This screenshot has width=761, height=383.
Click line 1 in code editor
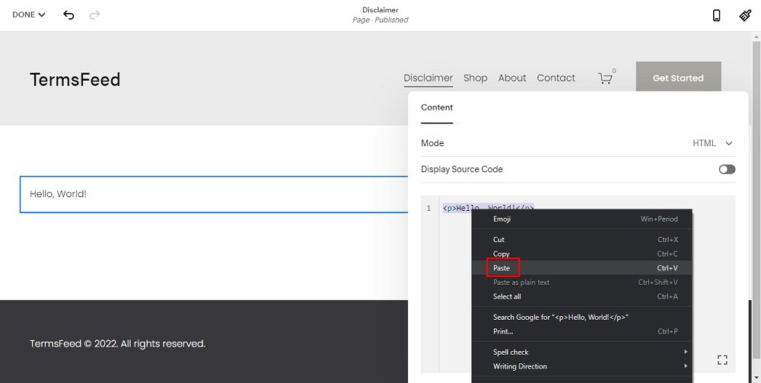point(489,208)
